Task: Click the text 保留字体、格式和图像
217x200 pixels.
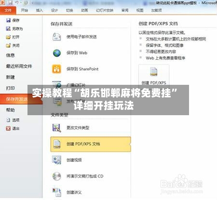Action: [164, 45]
